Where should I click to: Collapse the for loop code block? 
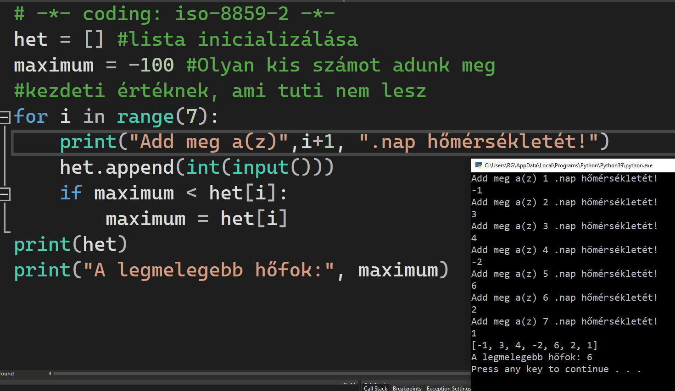tap(5, 117)
